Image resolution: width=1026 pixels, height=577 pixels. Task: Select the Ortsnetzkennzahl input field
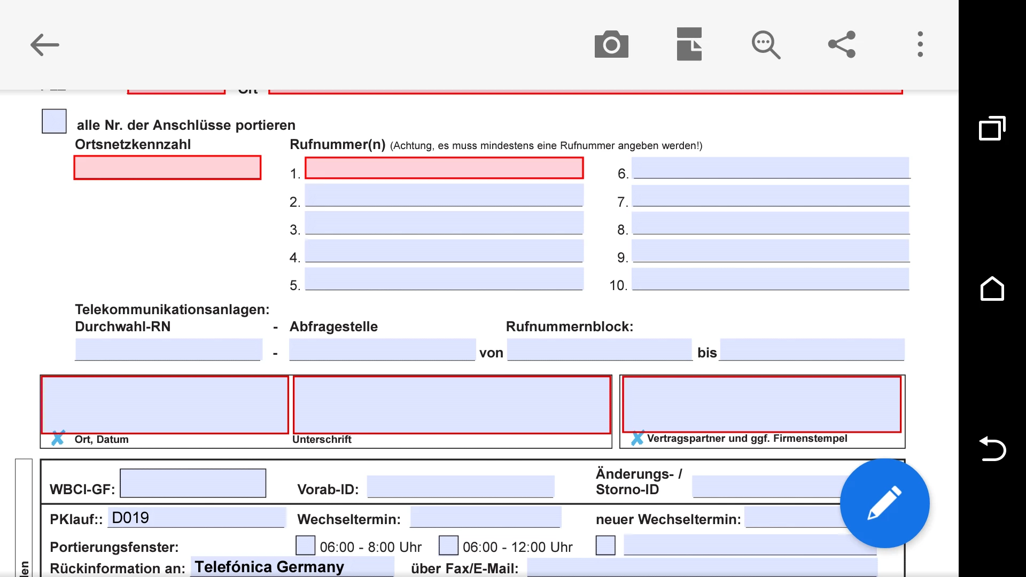(167, 168)
